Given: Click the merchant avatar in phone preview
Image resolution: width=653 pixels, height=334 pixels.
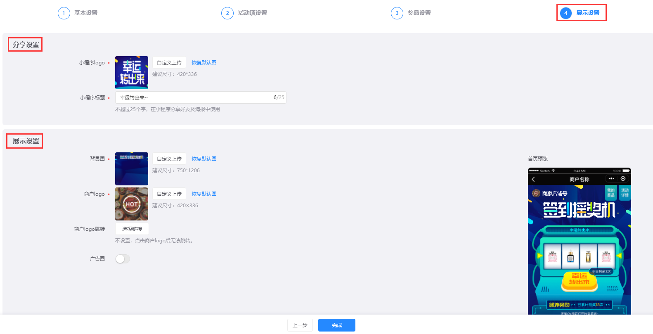Looking at the screenshot, I should click(536, 193).
